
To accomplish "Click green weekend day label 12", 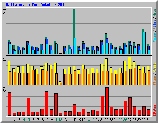I will tap(60, 120).
